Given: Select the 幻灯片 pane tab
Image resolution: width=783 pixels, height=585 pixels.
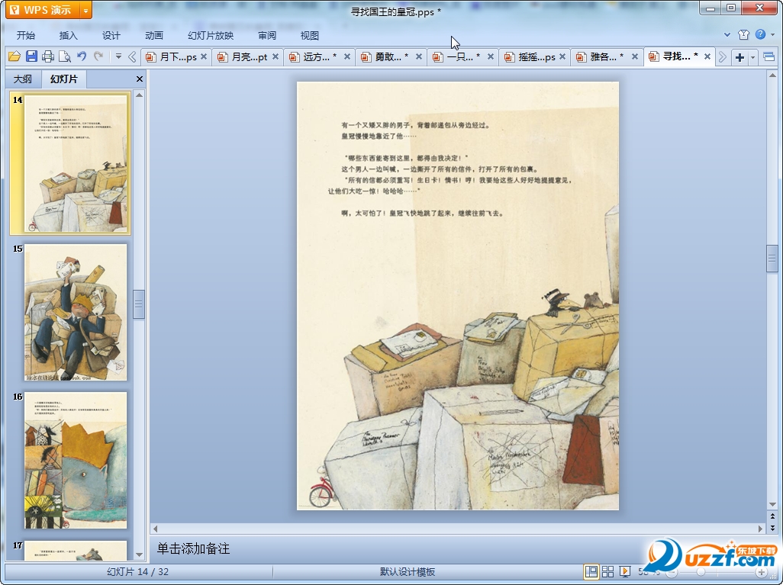Looking at the screenshot, I should coord(64,79).
